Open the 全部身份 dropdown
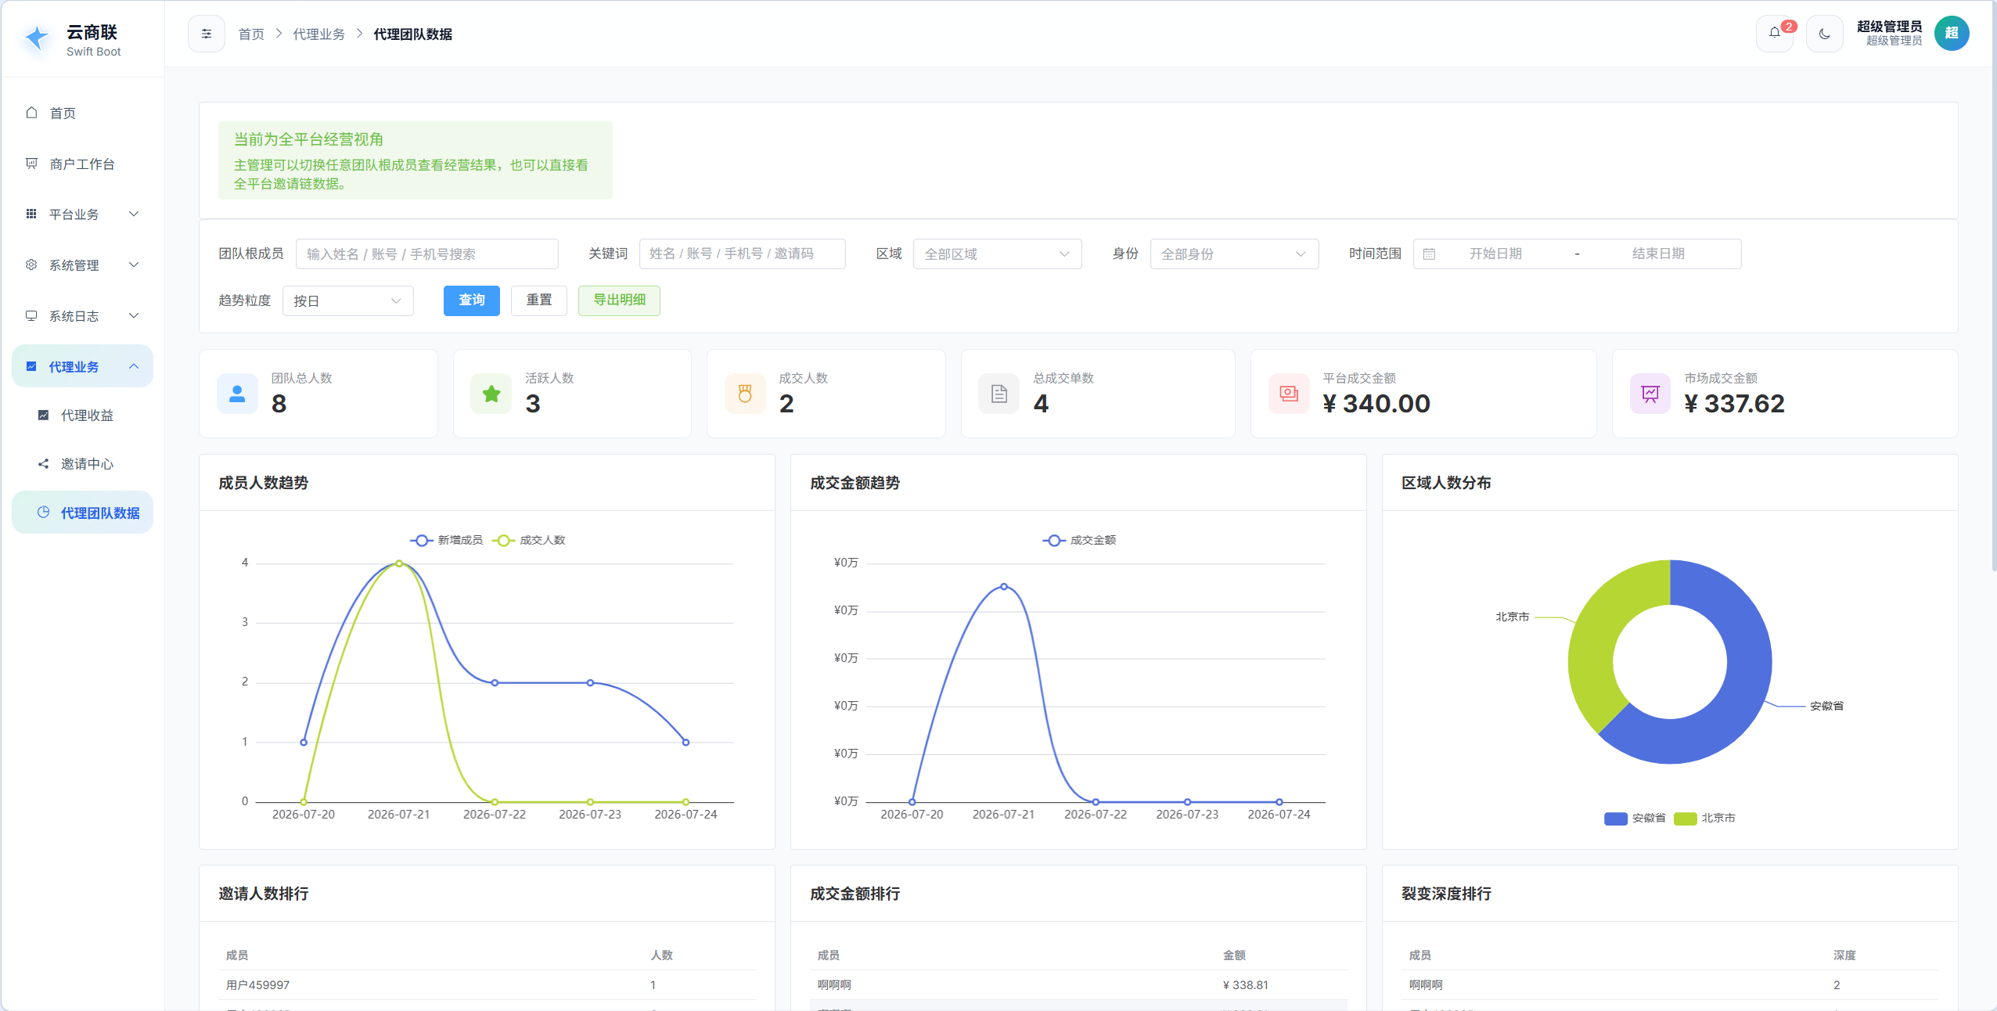The height and width of the screenshot is (1011, 1997). [x=1234, y=254]
